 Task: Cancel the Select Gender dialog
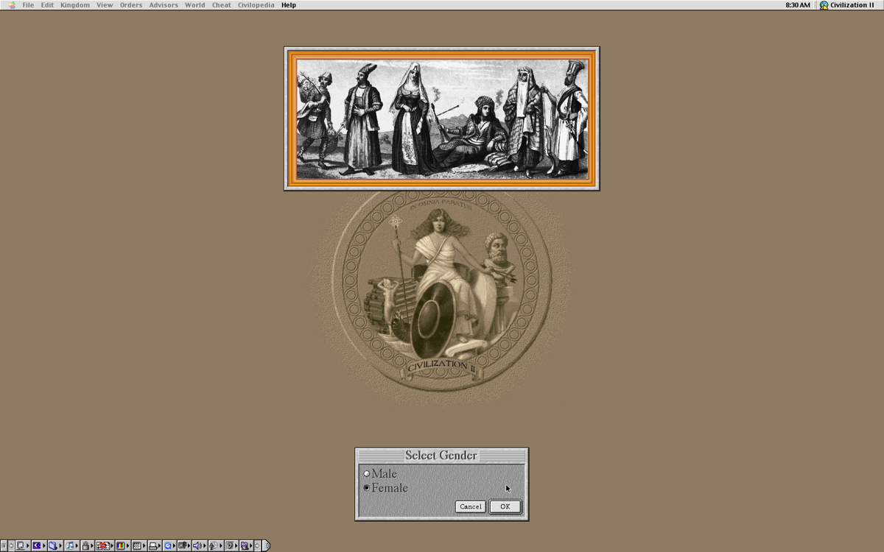click(x=470, y=506)
